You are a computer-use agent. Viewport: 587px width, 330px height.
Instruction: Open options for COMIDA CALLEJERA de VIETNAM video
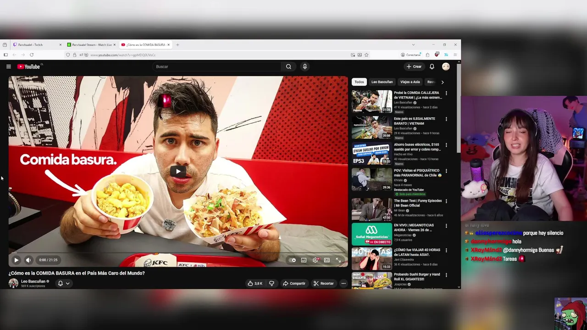point(446,93)
